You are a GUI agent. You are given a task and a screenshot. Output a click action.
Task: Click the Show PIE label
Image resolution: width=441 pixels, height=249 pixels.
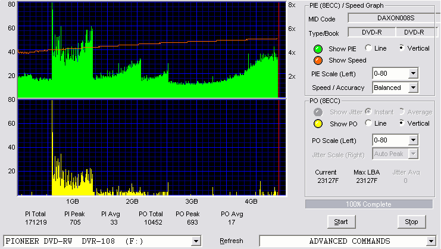(342, 49)
